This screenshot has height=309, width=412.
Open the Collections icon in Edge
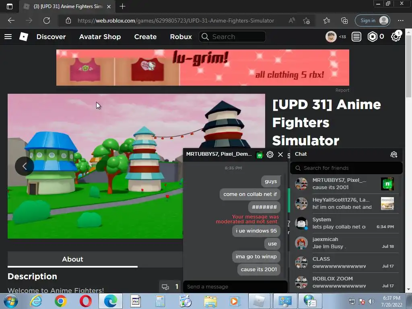click(x=344, y=21)
